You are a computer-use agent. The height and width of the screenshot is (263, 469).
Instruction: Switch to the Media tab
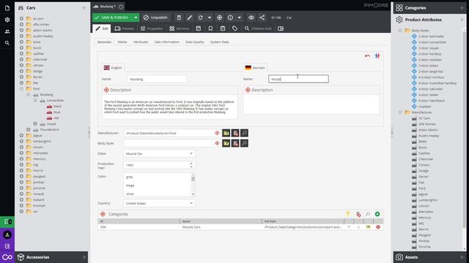[122, 42]
